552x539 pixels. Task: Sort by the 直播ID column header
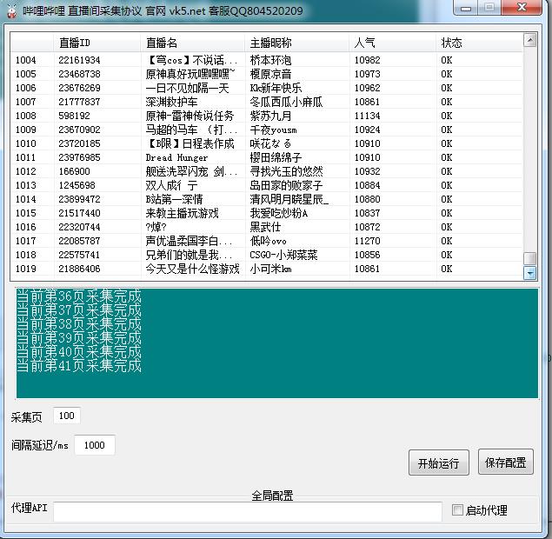(x=97, y=43)
